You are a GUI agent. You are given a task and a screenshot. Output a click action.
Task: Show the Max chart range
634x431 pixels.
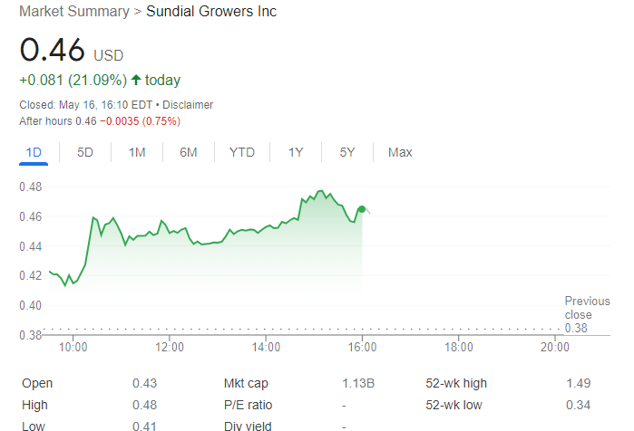tap(400, 152)
